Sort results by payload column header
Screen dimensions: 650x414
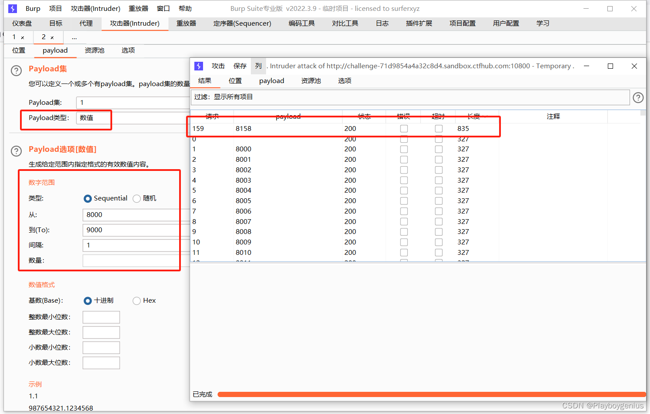pyautogui.click(x=288, y=117)
